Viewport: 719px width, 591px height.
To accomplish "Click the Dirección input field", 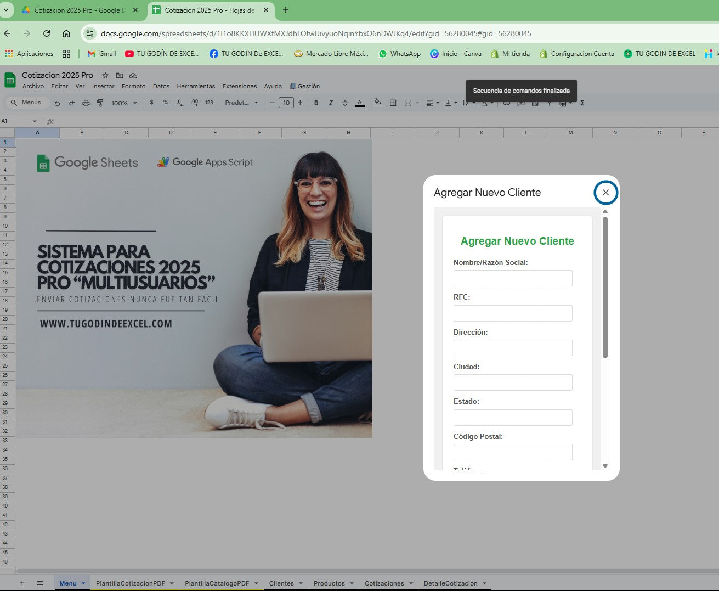I will click(513, 348).
